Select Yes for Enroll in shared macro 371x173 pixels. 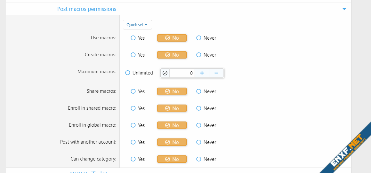[x=133, y=108]
